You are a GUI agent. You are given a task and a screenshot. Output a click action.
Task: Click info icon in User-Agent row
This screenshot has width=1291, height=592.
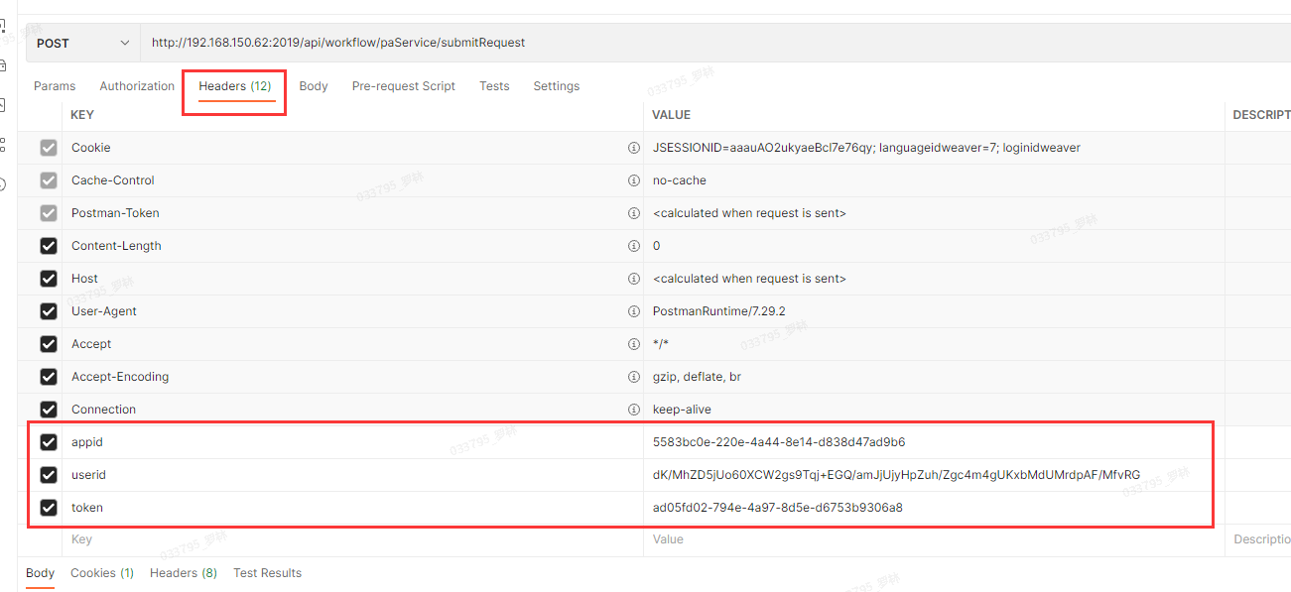633,311
